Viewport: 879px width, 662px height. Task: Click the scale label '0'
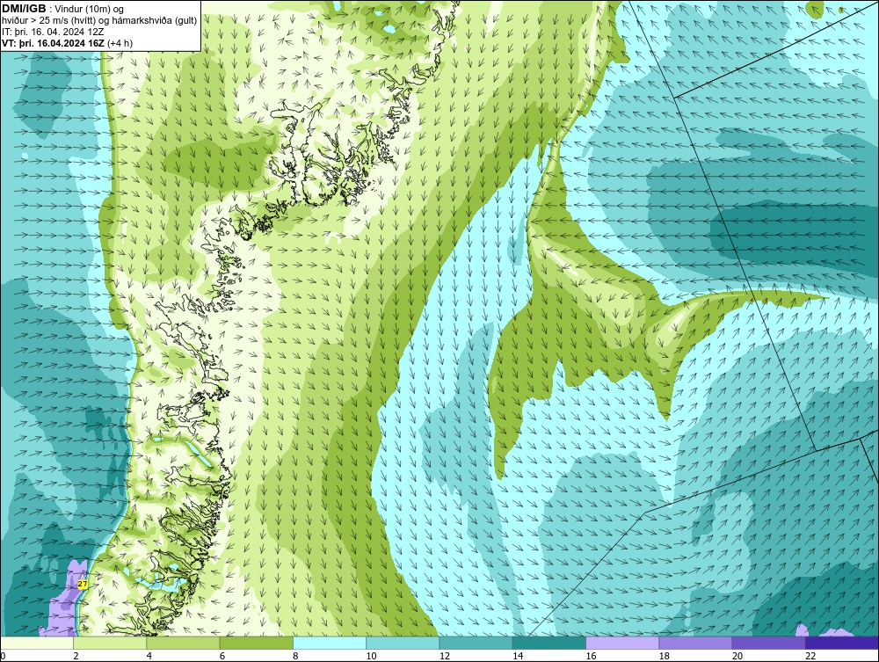pyautogui.click(x=3, y=657)
